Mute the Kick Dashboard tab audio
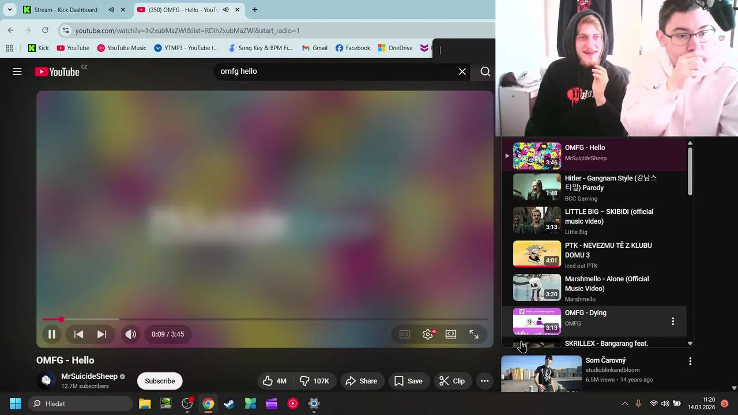The width and height of the screenshot is (738, 415). [111, 10]
